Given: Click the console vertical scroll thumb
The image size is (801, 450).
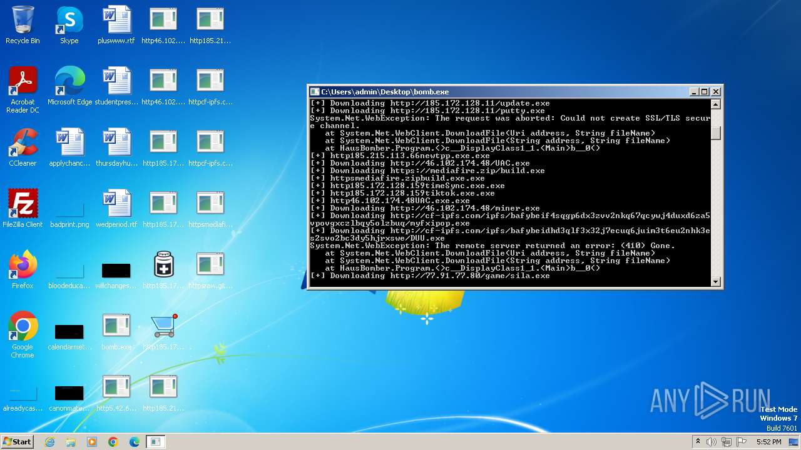Looking at the screenshot, I should coord(716,133).
